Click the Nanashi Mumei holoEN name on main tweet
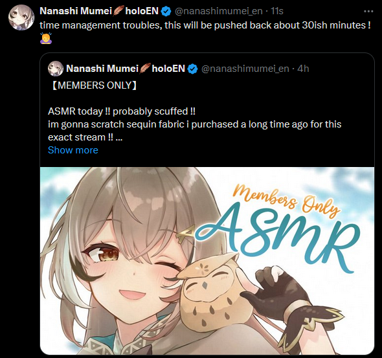Viewport: 382px width, 358px height. (x=99, y=11)
